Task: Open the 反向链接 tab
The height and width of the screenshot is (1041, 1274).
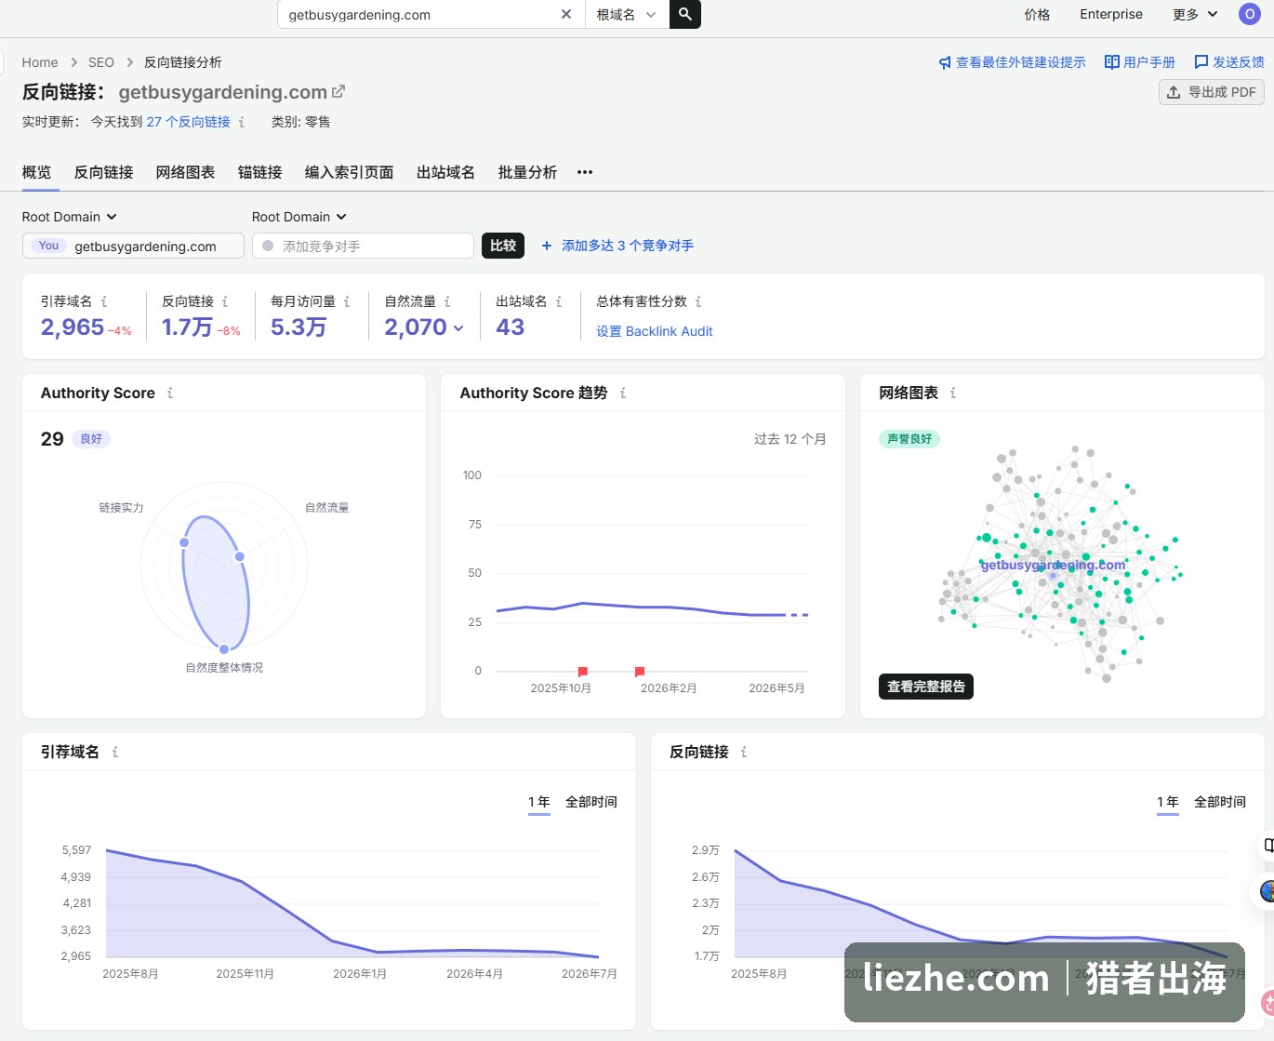Action: 104,172
